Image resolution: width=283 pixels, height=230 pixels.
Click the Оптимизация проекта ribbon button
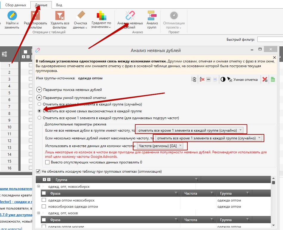[x=174, y=20]
